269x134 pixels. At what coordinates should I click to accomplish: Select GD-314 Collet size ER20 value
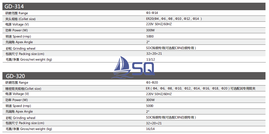[174, 19]
